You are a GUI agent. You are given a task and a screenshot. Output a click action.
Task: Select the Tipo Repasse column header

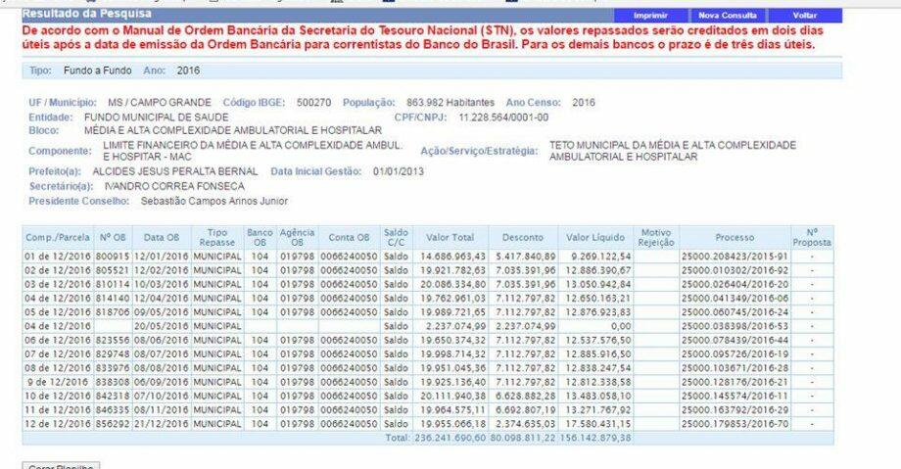pyautogui.click(x=217, y=237)
